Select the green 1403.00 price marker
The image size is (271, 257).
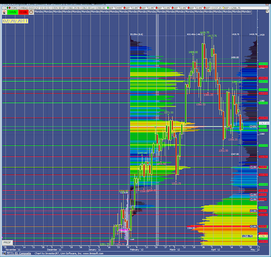tap(263, 64)
